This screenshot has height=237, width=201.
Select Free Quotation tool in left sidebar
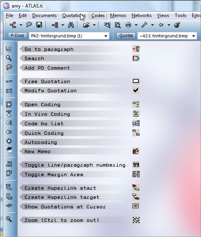point(9,82)
